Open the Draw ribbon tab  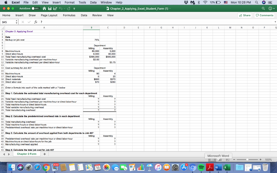tap(32, 15)
